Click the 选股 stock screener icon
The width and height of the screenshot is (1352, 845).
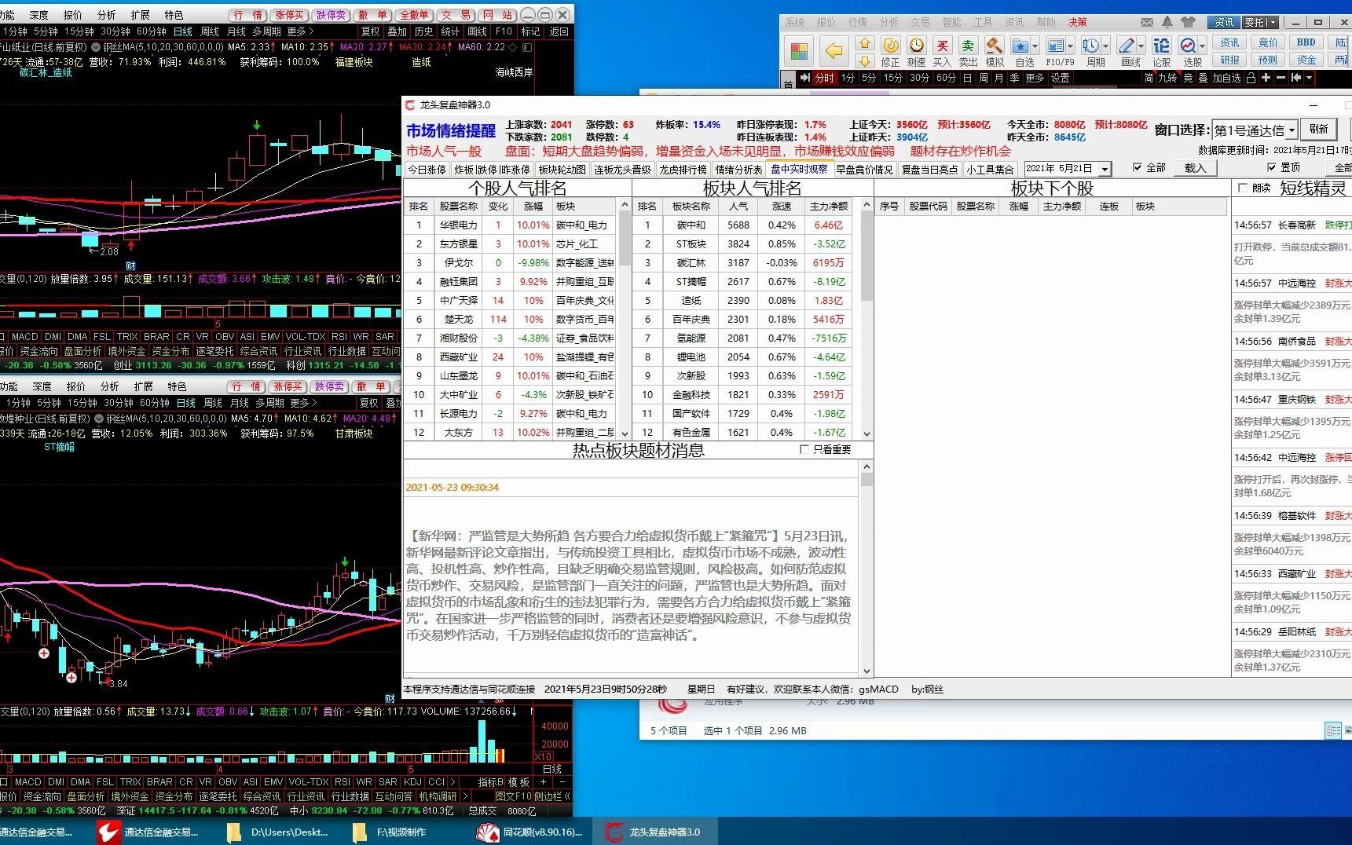coord(1188,46)
